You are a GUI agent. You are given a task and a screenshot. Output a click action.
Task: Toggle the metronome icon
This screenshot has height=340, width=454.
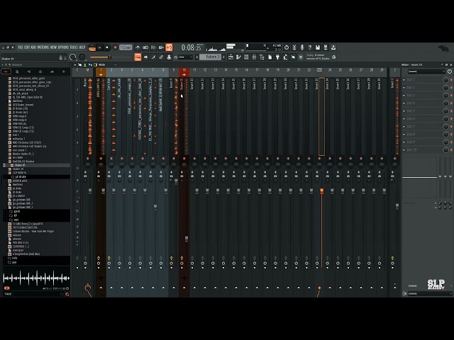coord(138,47)
